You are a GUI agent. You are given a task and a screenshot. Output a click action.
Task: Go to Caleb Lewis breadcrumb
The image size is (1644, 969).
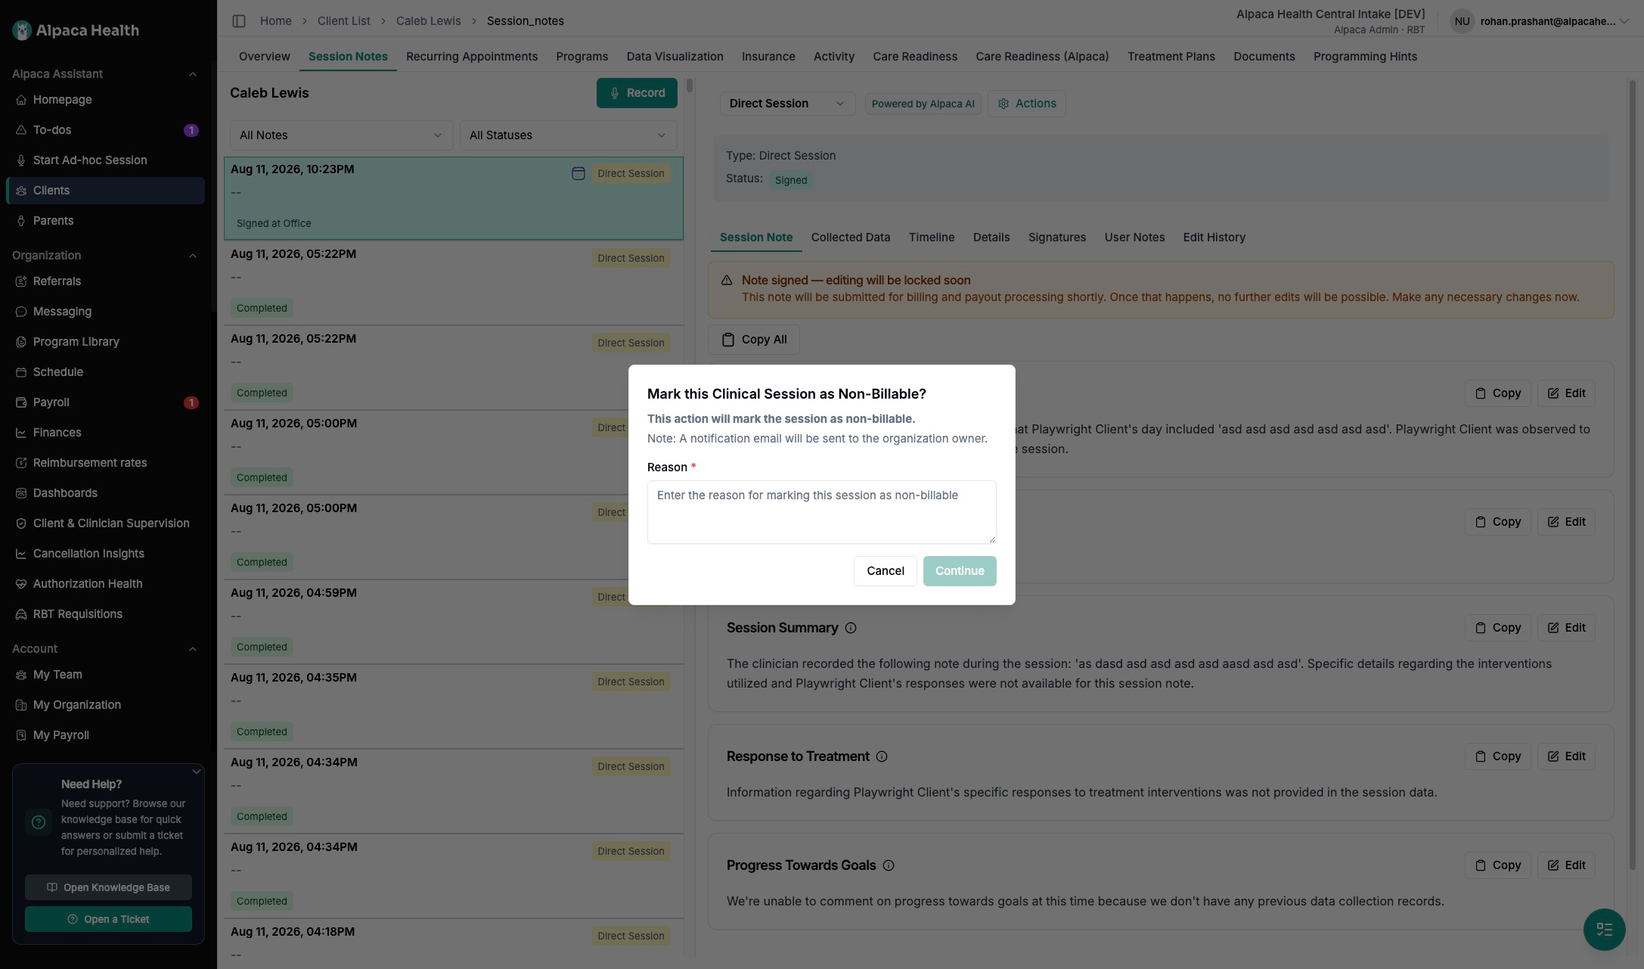click(x=428, y=21)
